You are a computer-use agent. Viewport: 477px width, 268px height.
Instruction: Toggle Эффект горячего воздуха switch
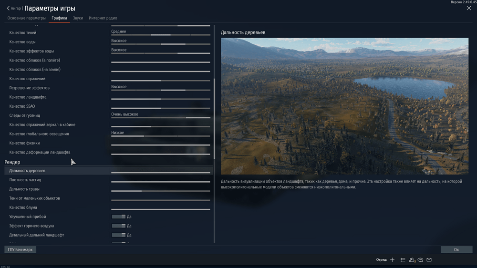[118, 226]
